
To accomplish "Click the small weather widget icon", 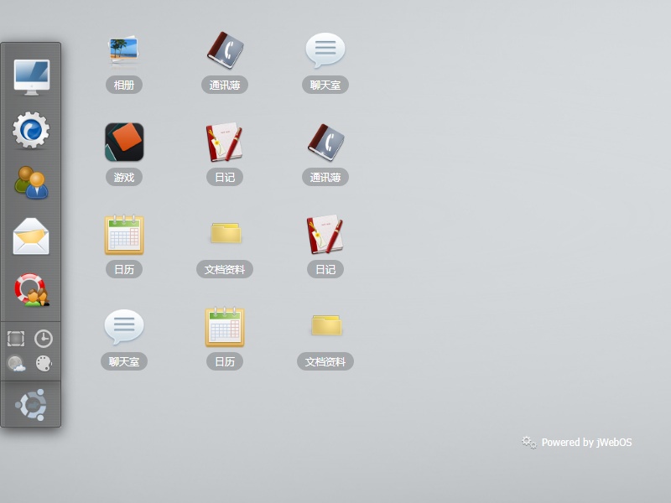I will 16,364.
